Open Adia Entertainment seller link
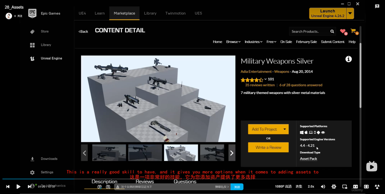The width and height of the screenshot is (385, 194). click(x=256, y=72)
